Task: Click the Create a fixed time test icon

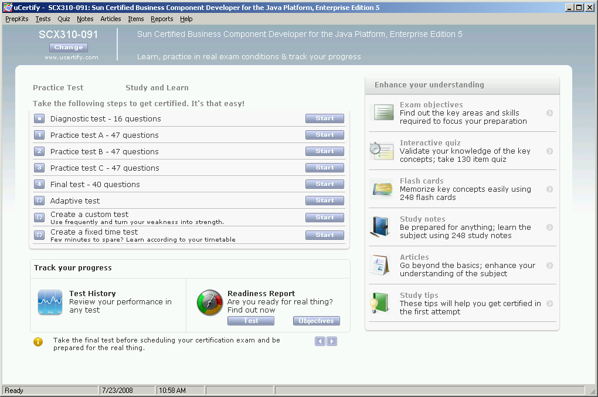Action: coord(39,235)
